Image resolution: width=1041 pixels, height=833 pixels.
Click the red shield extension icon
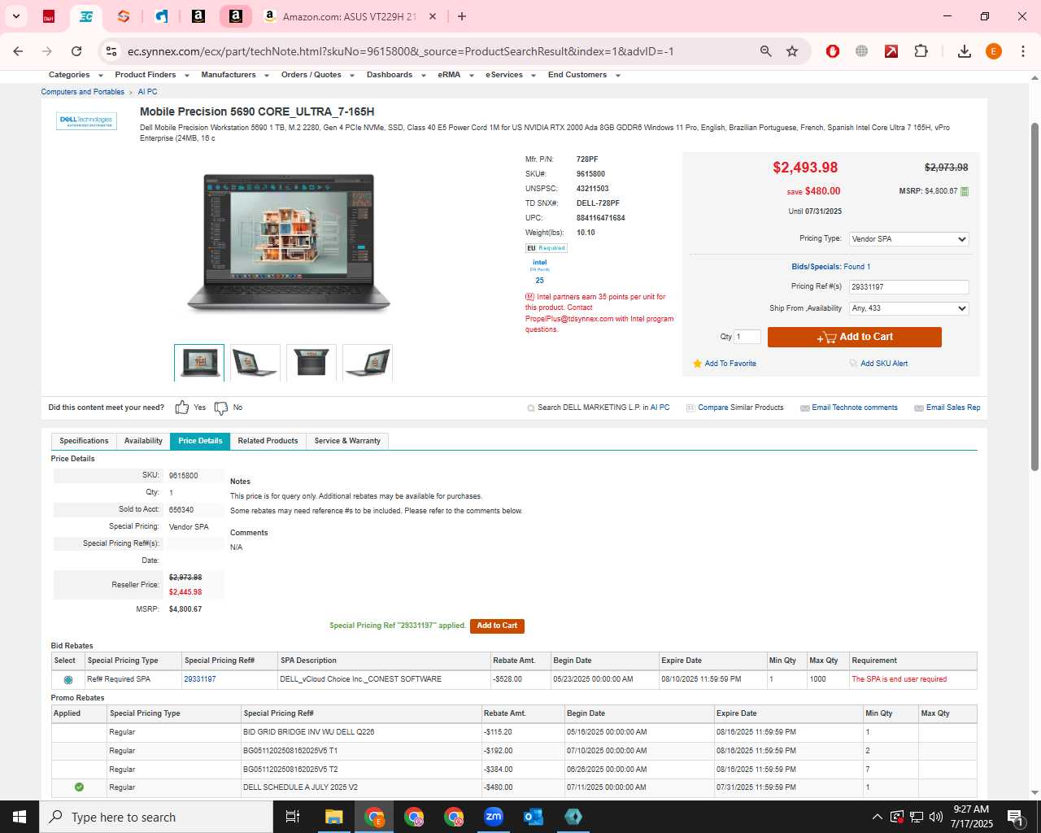[x=832, y=51]
